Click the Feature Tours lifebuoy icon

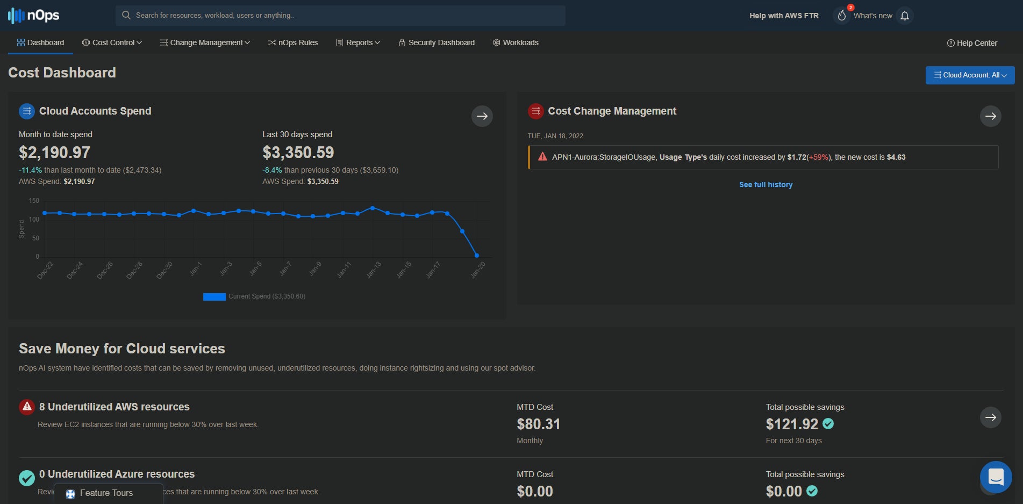coord(70,494)
